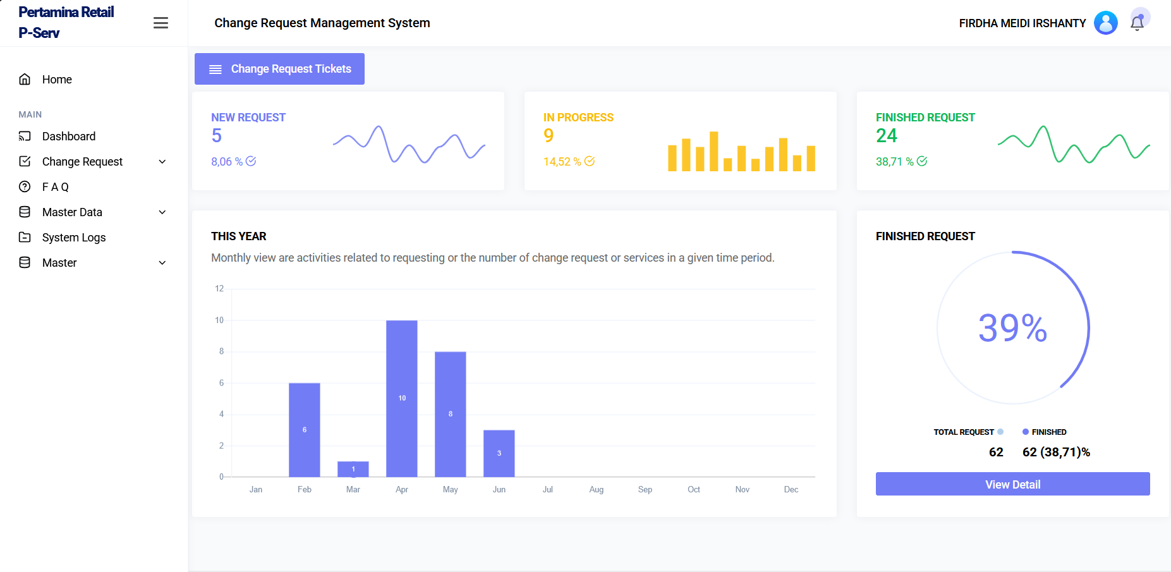
Task: Click the THIS YEAR chart heading
Action: tap(239, 236)
